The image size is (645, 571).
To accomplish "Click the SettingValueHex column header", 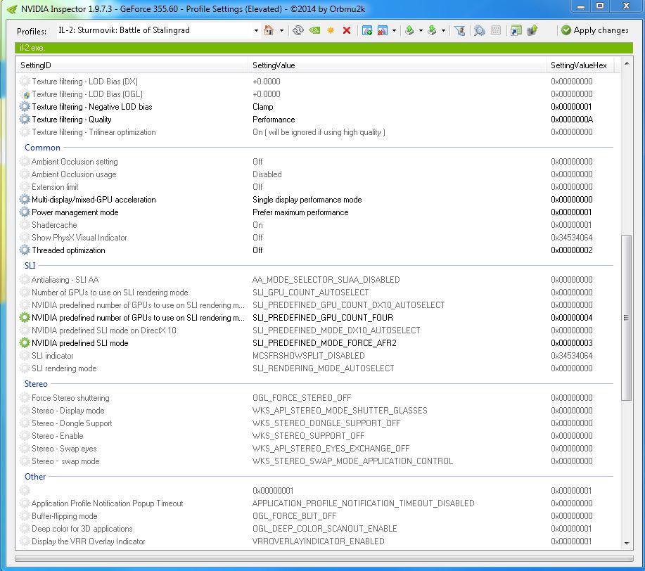I will (580, 65).
